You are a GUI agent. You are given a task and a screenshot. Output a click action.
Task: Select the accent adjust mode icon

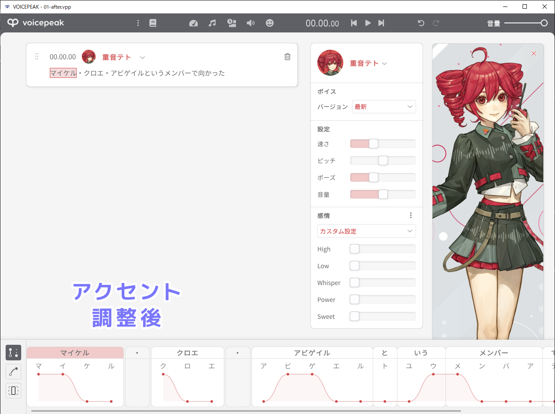13,353
